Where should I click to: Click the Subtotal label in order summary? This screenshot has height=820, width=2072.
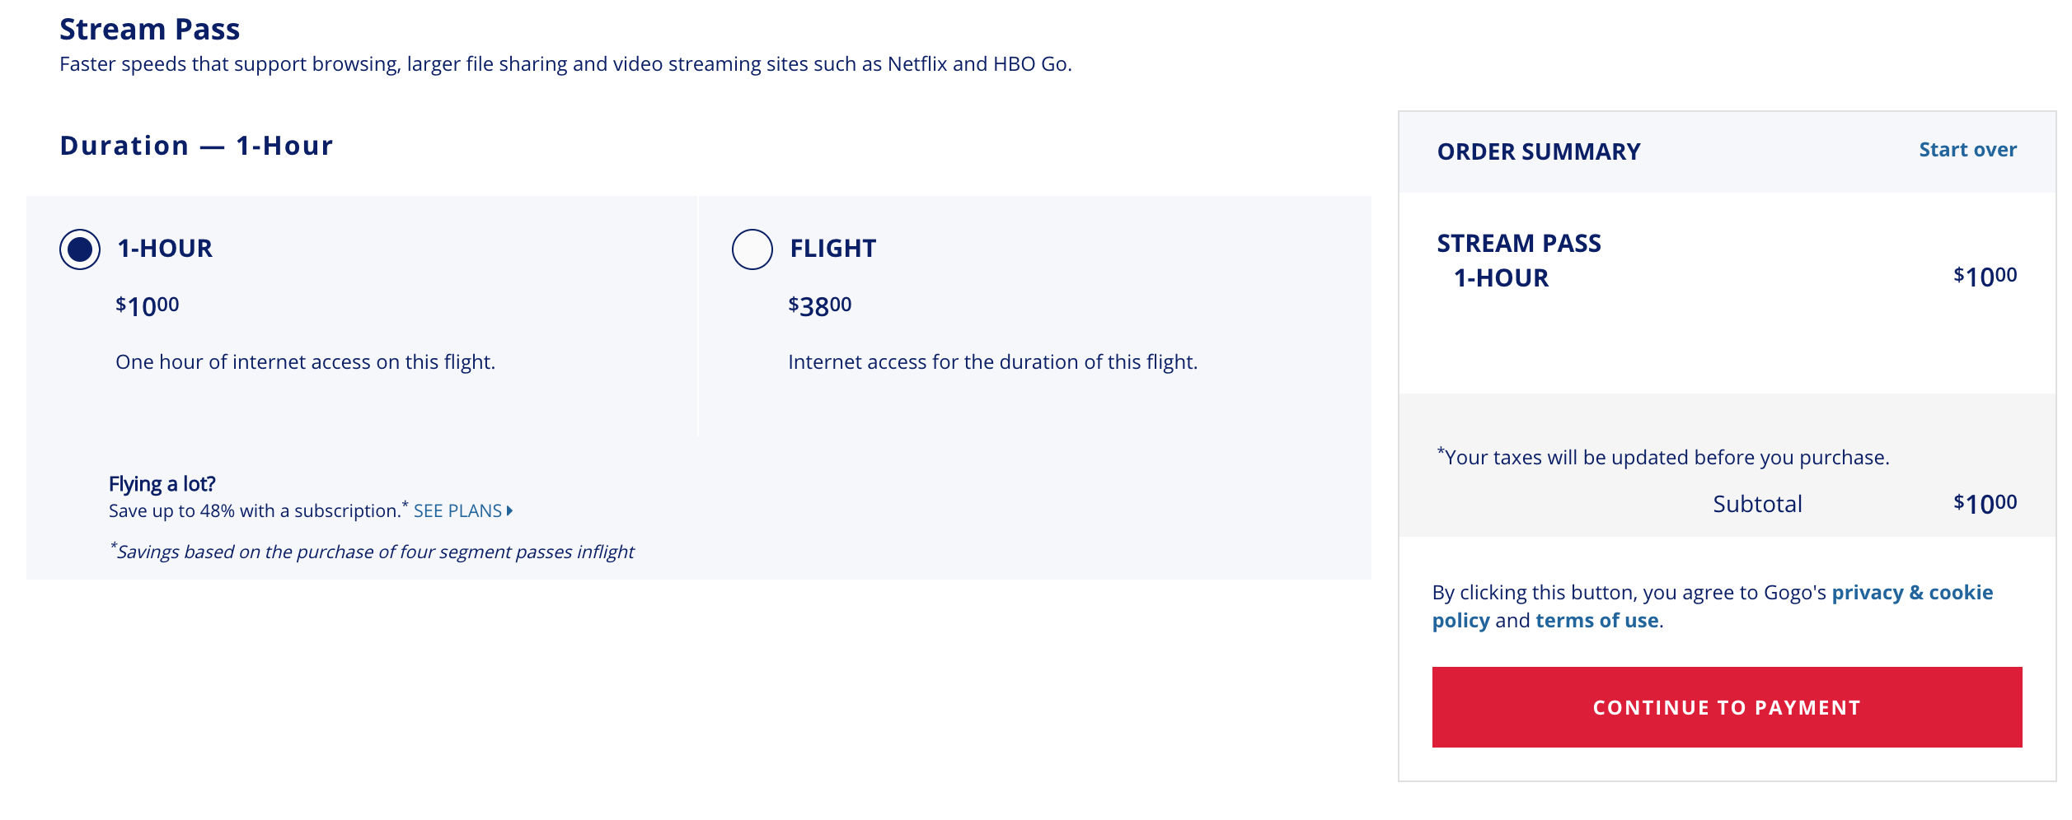[1757, 504]
